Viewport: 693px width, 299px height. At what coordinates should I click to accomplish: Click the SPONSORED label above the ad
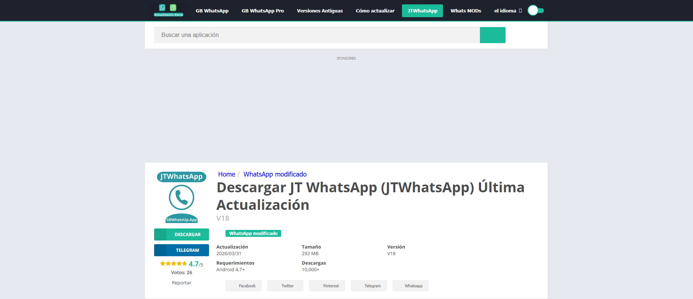(346, 58)
